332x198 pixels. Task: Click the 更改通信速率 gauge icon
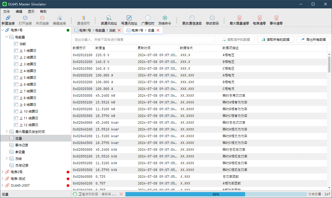[x=192, y=18]
